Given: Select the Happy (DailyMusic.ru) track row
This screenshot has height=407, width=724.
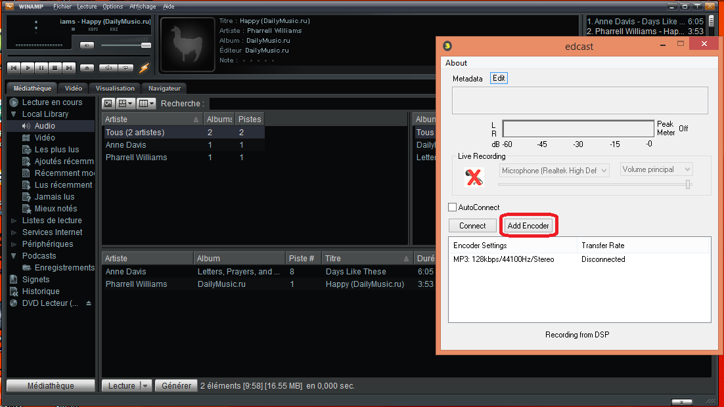Looking at the screenshot, I should (x=269, y=284).
